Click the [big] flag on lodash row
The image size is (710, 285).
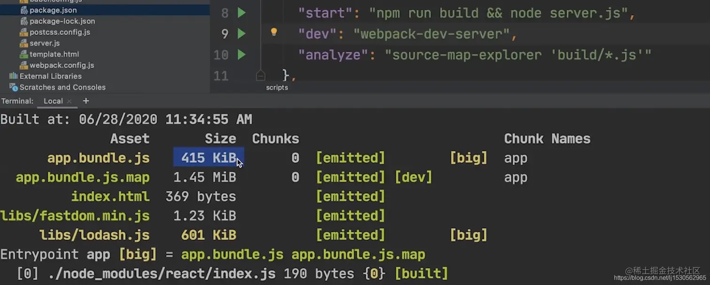(x=468, y=235)
